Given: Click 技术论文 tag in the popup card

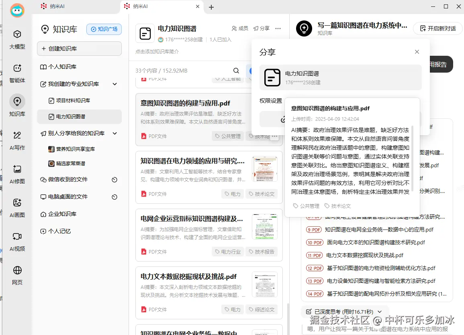Looking at the screenshot, I should [x=337, y=206].
